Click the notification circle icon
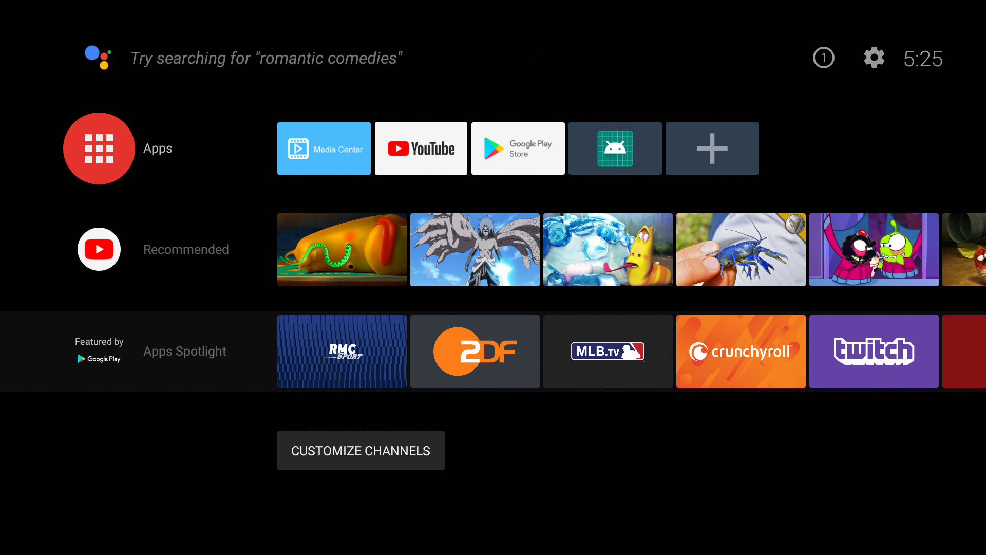This screenshot has width=986, height=555. point(823,58)
